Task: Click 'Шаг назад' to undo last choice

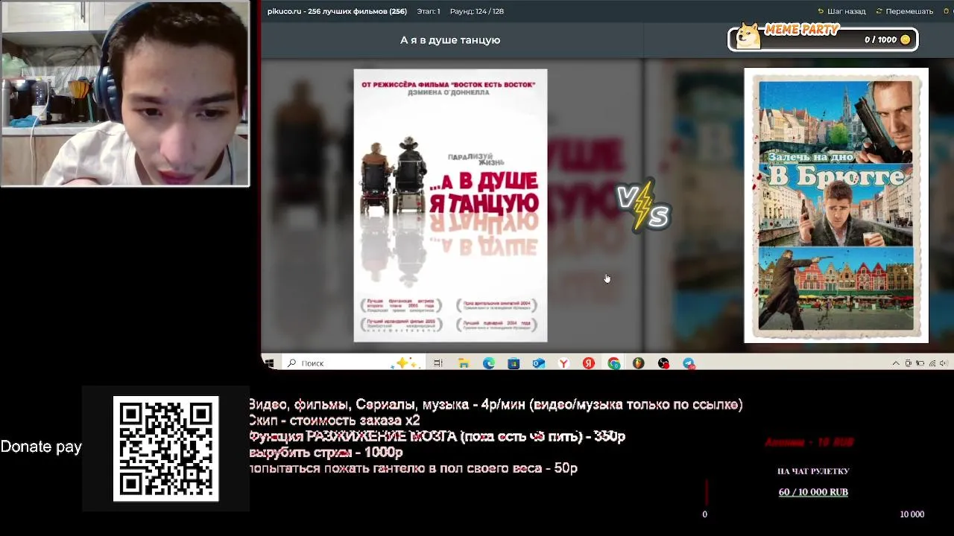Action: [x=847, y=11]
